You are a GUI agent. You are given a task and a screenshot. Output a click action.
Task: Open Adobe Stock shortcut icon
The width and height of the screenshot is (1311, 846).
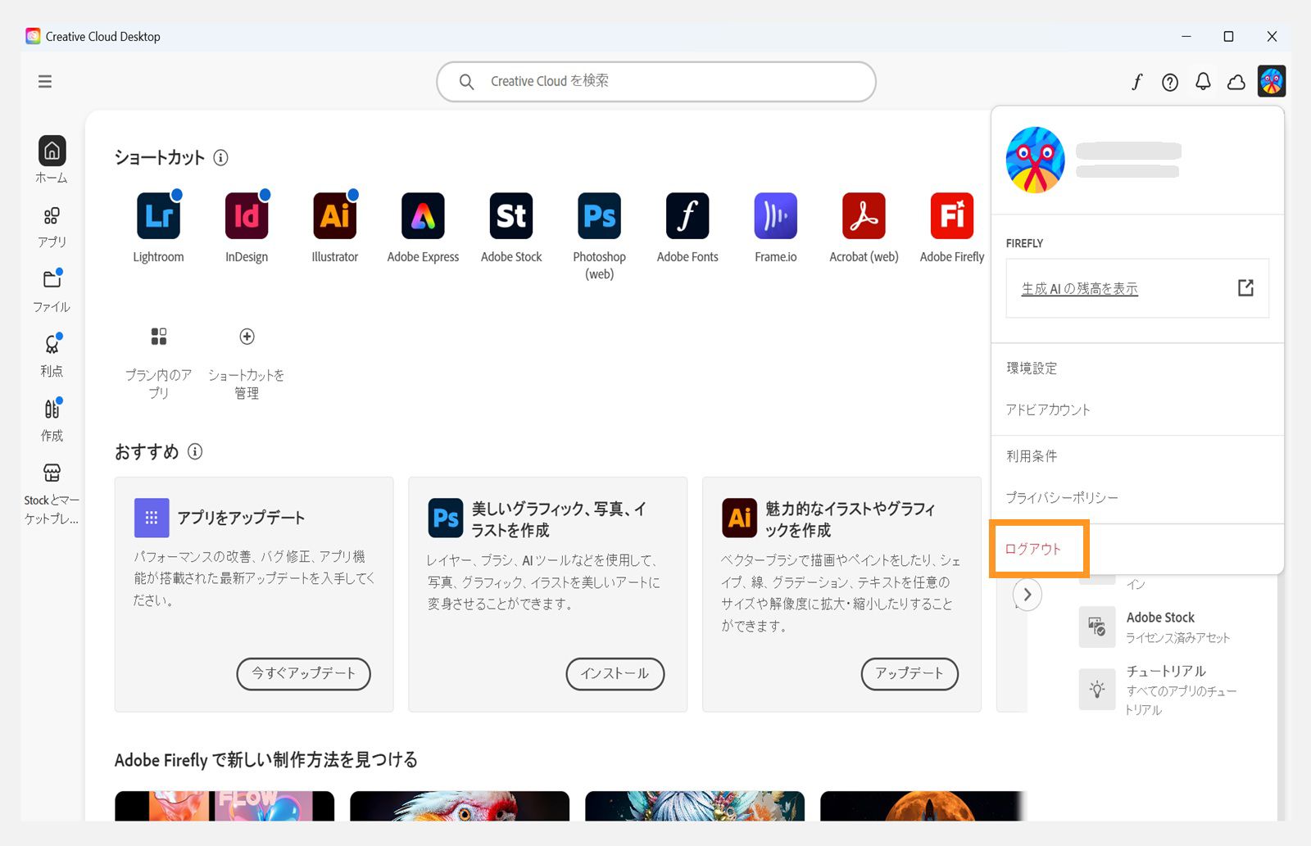click(x=511, y=216)
